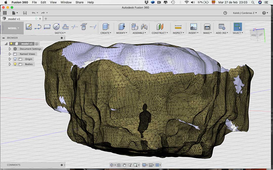Open the MODIFY toolbar menu
This screenshot has height=170, width=273.
coord(122,33)
